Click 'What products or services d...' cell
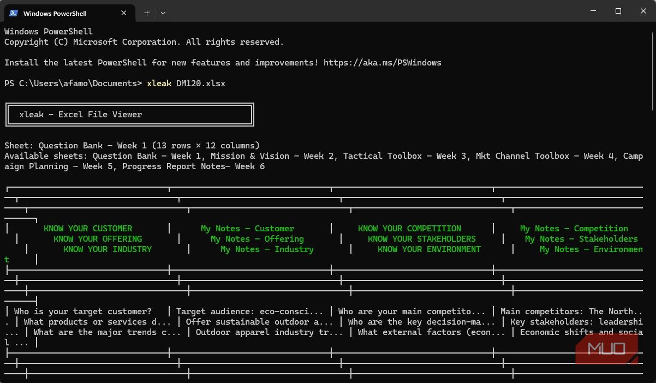The image size is (656, 383). (98, 322)
